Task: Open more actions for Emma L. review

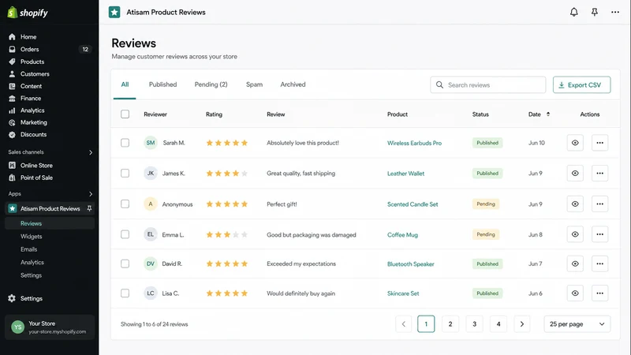Action: click(x=599, y=234)
